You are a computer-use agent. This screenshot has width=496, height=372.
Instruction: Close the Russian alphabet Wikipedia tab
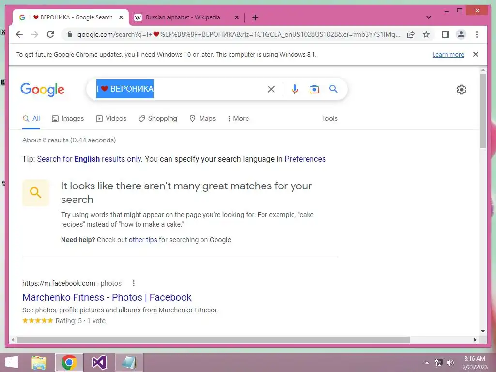(236, 17)
